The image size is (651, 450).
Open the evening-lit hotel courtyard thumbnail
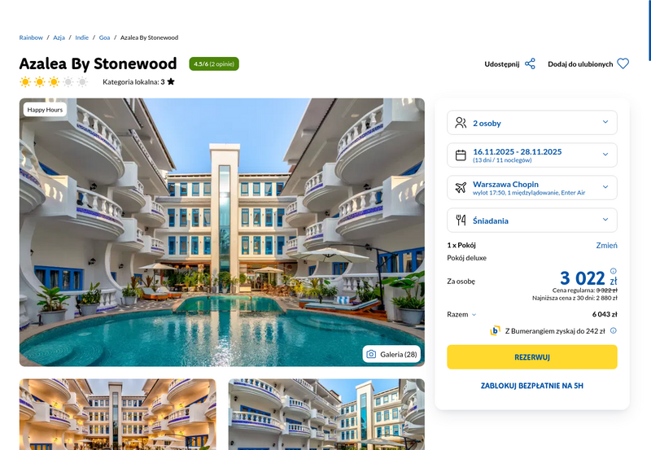coord(118,414)
